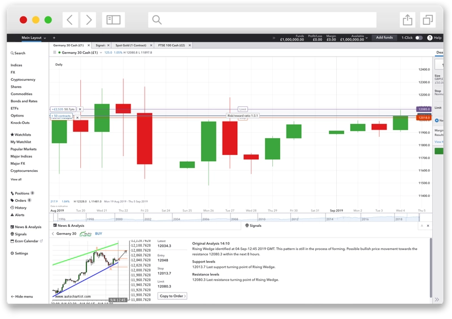Open FX in the sidebar

click(x=12, y=72)
